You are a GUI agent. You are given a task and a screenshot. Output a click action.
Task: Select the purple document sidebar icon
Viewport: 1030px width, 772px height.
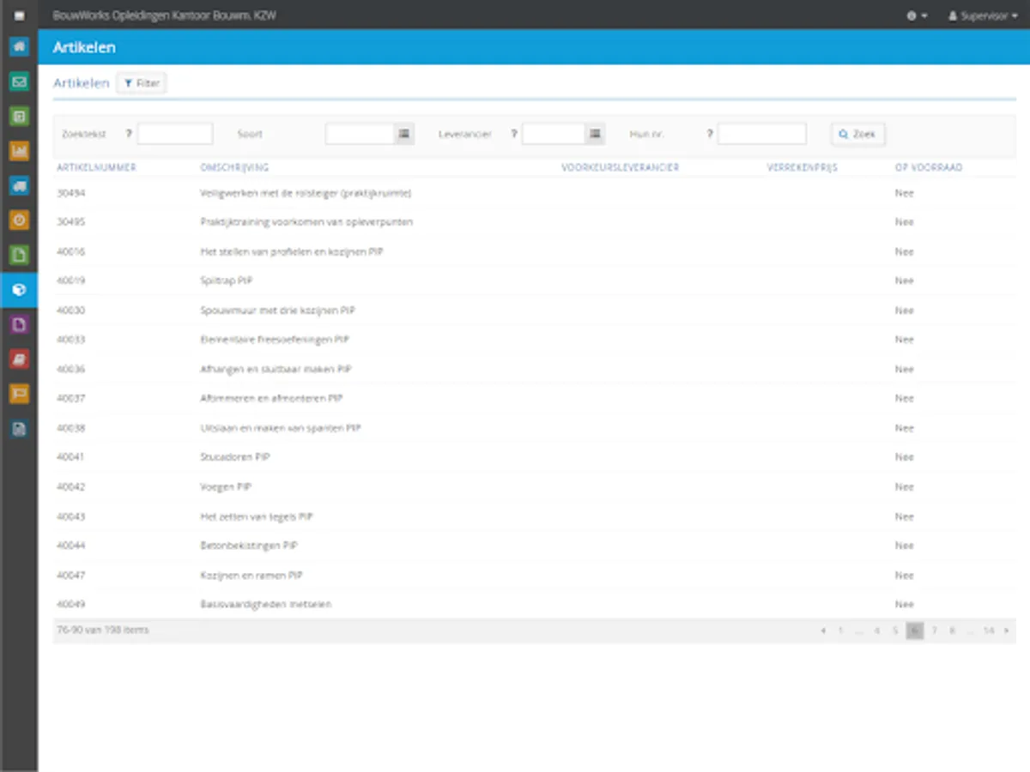point(19,324)
